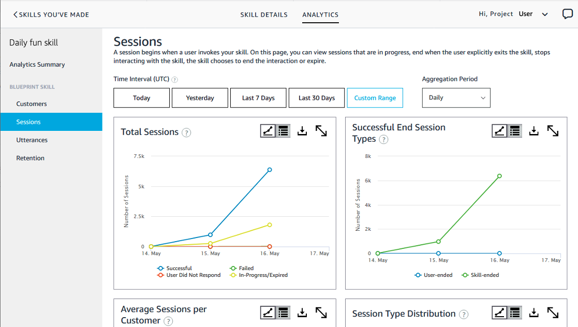Download the Total Sessions chart data
This screenshot has width=578, height=327.
point(302,130)
